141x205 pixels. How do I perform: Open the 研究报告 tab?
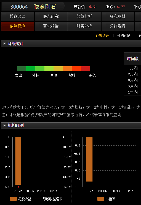click(51, 26)
